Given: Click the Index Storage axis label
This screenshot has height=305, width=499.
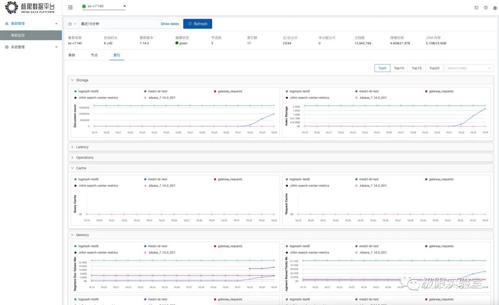Looking at the screenshot, I should (286, 116).
